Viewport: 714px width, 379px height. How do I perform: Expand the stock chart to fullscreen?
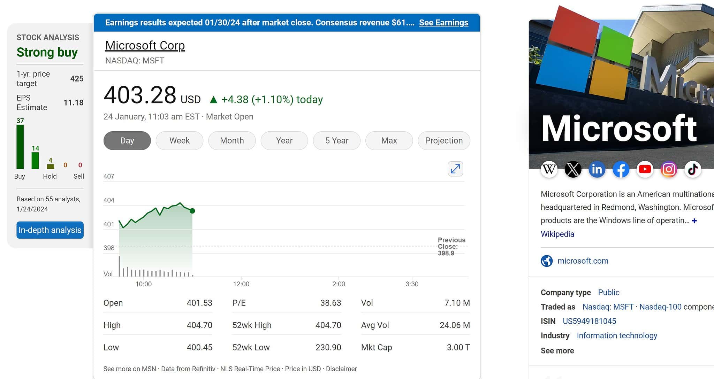click(455, 169)
